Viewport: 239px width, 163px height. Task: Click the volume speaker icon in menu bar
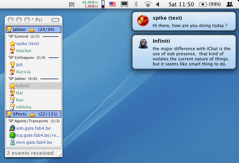[158, 4]
